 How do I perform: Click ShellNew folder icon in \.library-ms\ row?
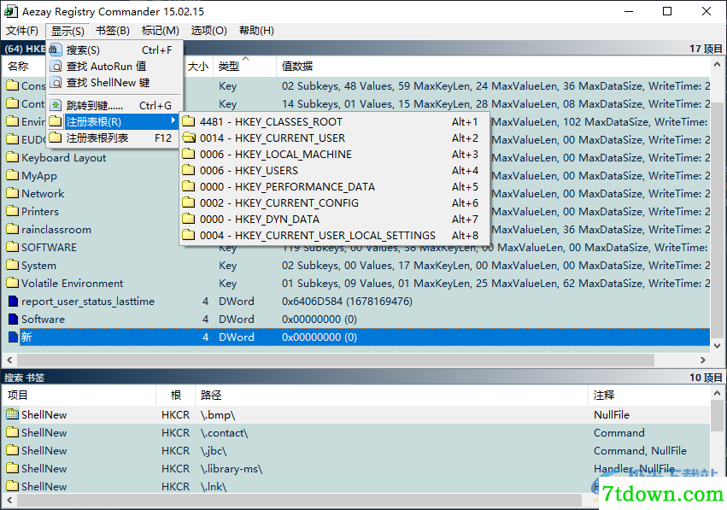pyautogui.click(x=13, y=468)
